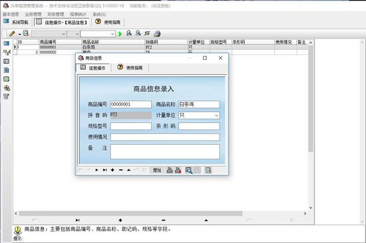This screenshot has width=366, height=243.
Task: Click the pencil edit icon in toolbar
Action: (12, 34)
